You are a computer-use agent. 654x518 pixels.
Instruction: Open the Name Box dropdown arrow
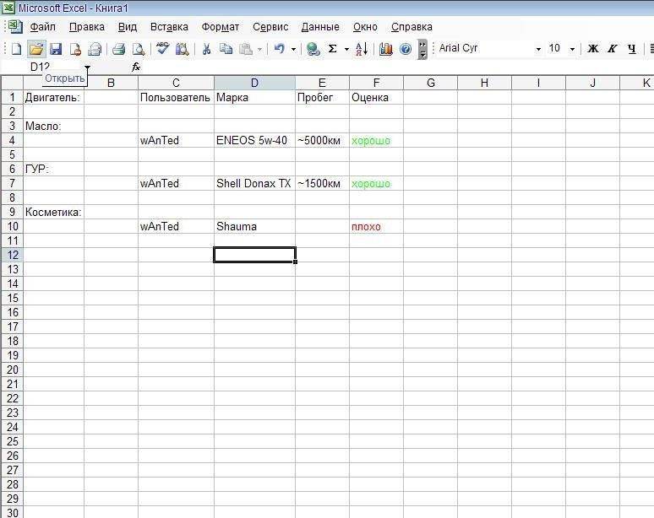[87, 67]
